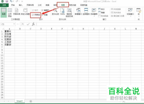Open the Sheet1 worksheet tab
144x104 pixels.
[20, 101]
